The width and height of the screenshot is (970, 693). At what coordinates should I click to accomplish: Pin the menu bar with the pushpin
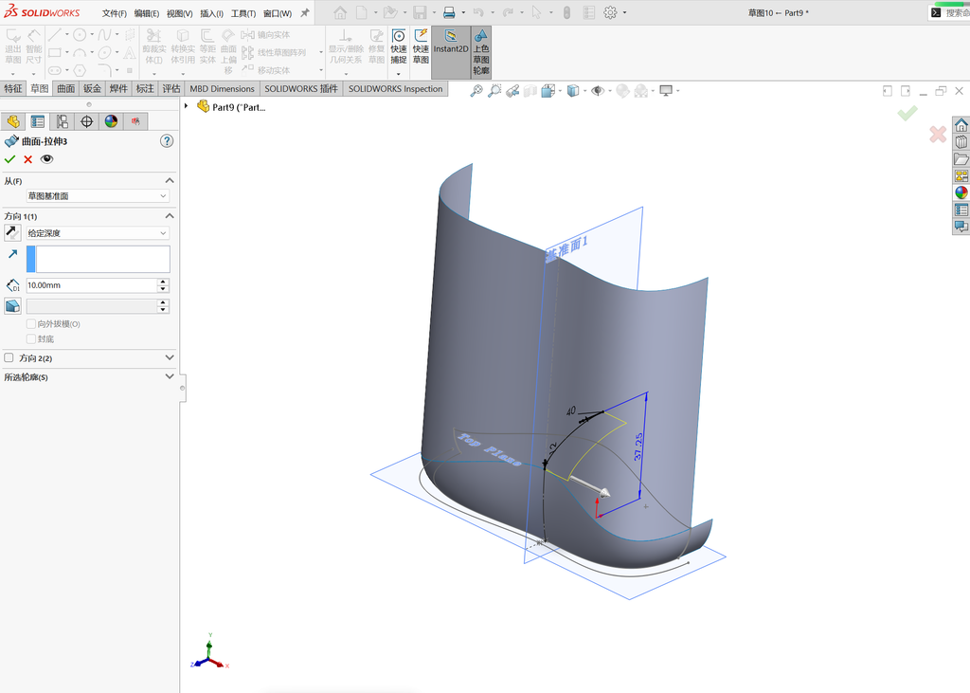tap(305, 12)
